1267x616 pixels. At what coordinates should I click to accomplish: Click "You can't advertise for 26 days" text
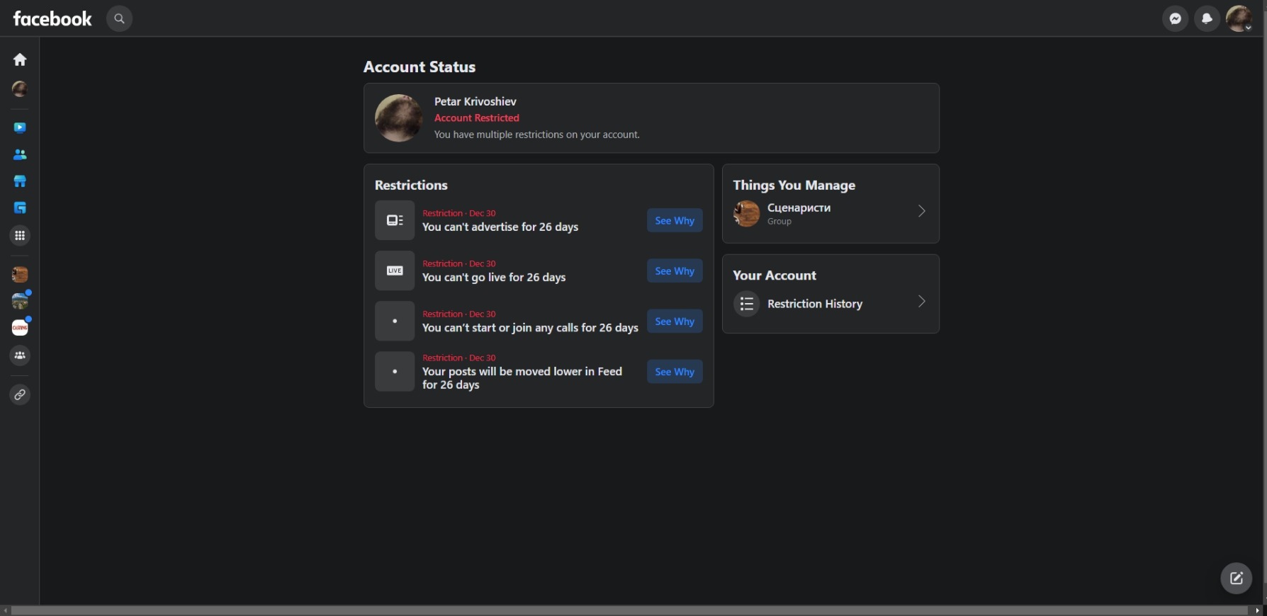click(x=500, y=227)
